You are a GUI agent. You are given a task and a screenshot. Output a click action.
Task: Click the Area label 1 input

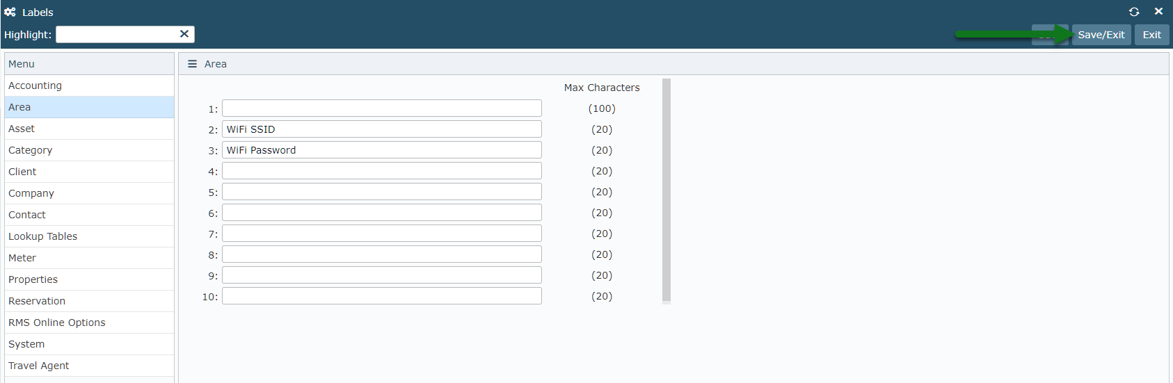point(382,108)
